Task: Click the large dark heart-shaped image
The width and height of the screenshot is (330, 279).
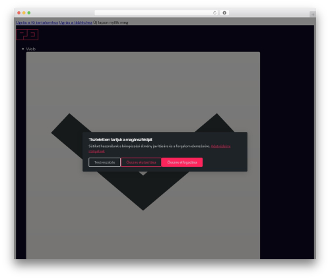Action: (x=143, y=162)
